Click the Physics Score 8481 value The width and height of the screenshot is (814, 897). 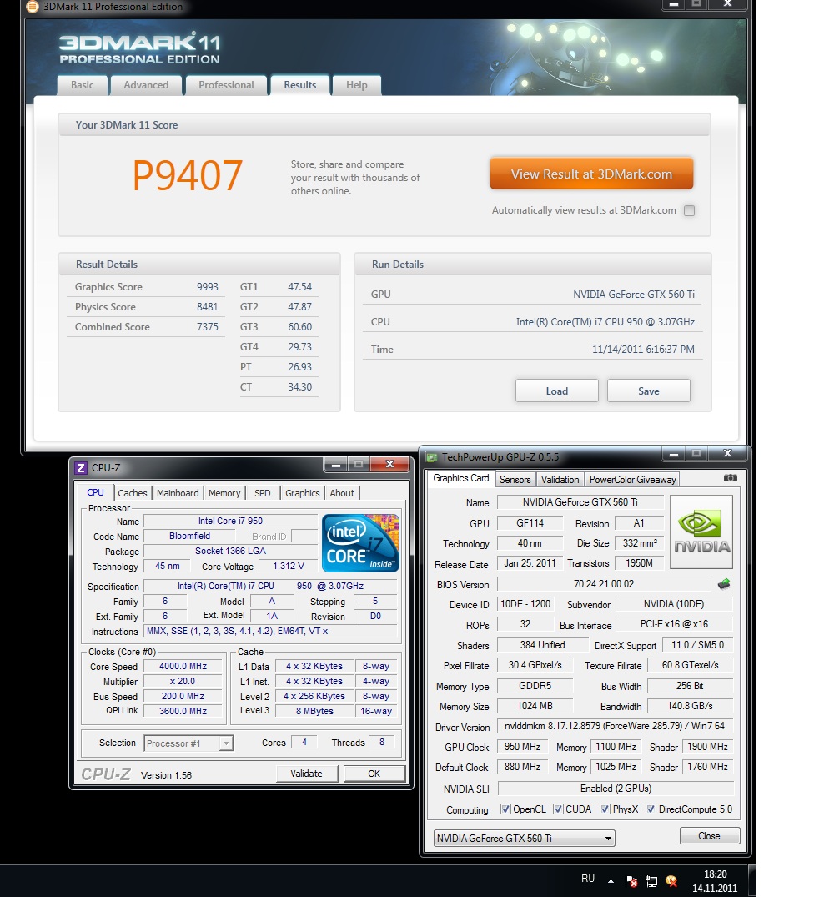click(208, 306)
